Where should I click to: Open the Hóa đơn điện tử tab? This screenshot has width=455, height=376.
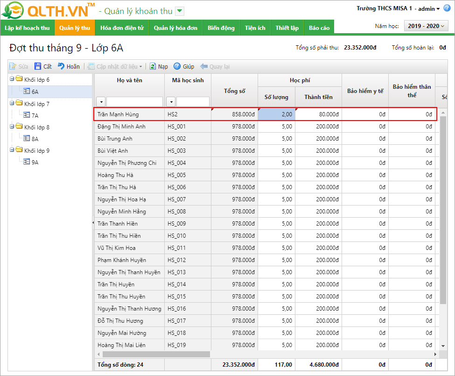pyautogui.click(x=122, y=28)
